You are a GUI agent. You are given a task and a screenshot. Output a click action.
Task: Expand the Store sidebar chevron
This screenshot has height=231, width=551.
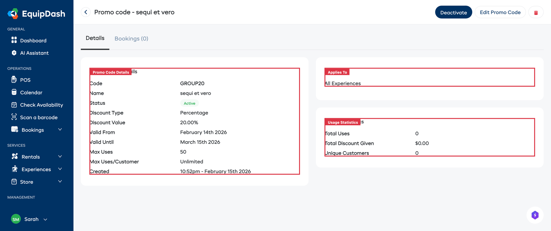click(x=60, y=182)
